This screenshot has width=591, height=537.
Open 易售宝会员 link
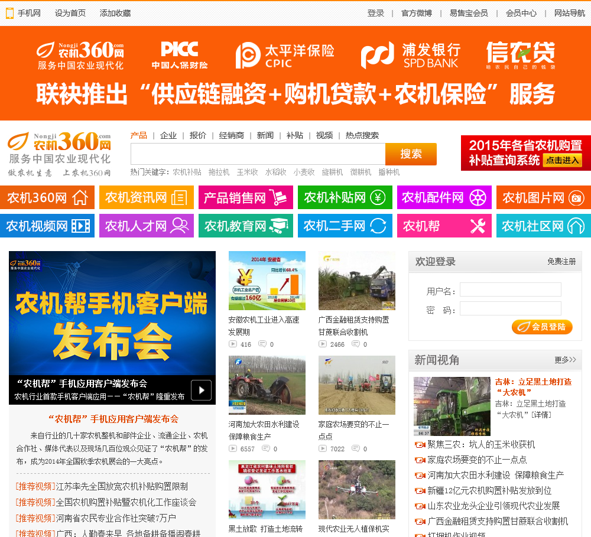[x=469, y=13]
